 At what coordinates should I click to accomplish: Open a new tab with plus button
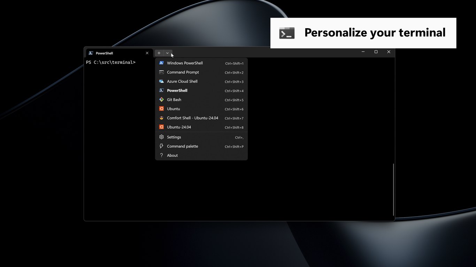point(159,53)
